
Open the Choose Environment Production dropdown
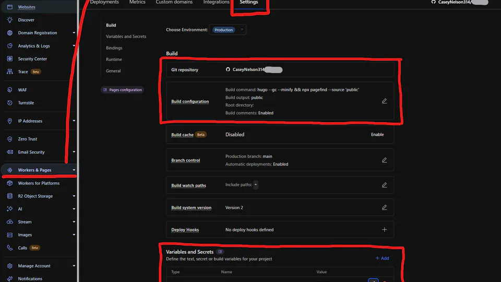tap(228, 30)
